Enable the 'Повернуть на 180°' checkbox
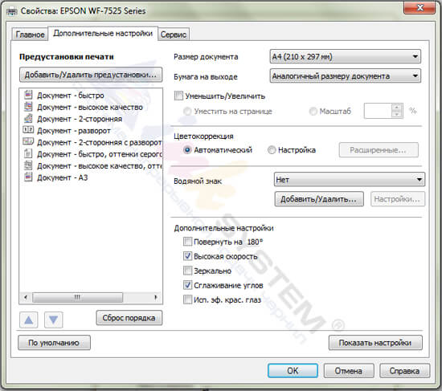The width and height of the screenshot is (442, 391). 187,242
